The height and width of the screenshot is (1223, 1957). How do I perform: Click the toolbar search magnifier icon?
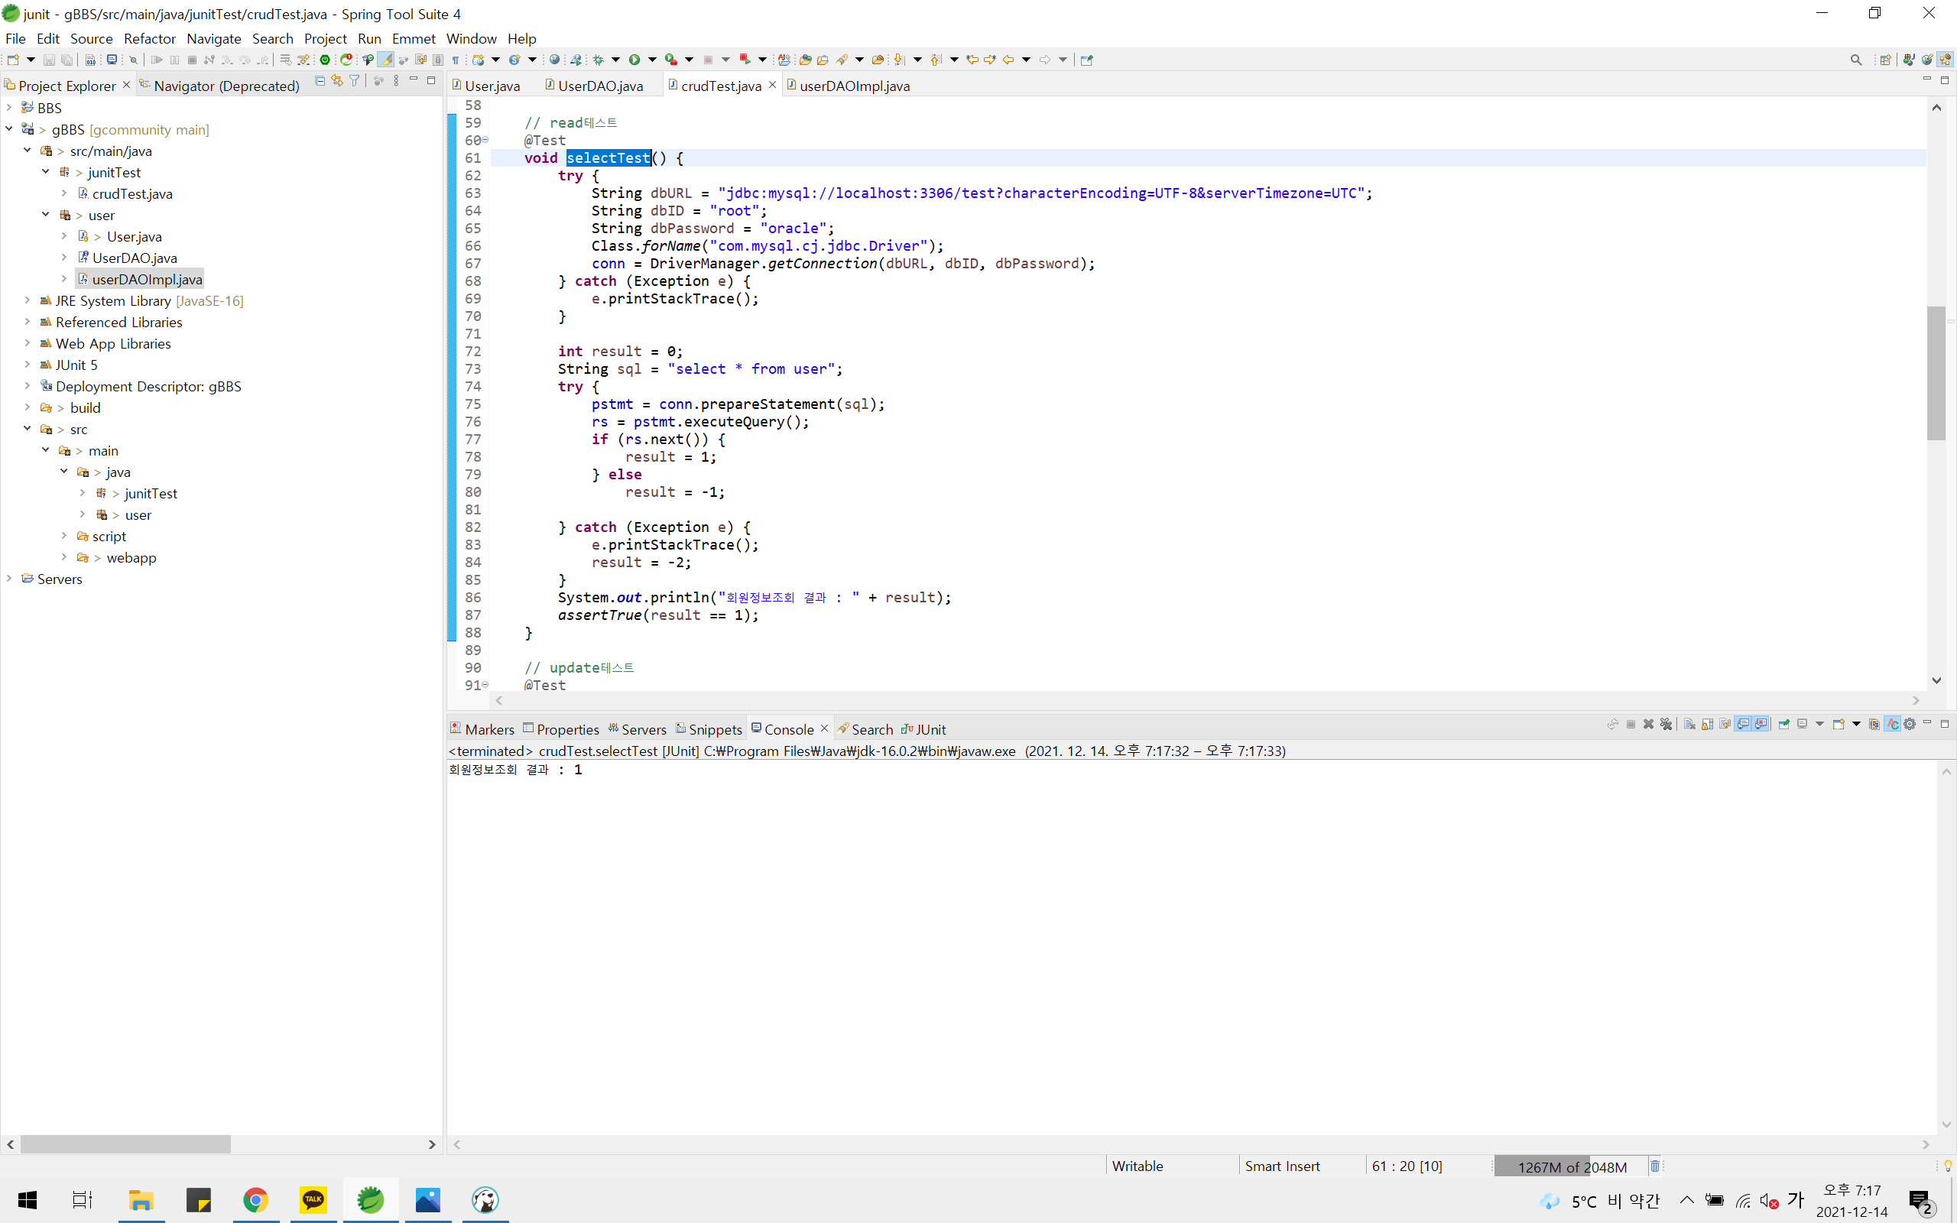[x=1856, y=60]
